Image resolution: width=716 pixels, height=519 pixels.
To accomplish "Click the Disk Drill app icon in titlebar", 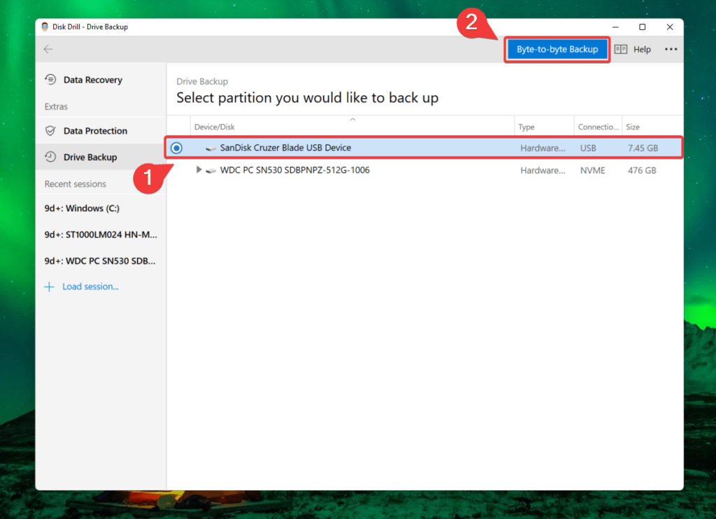I will tap(44, 27).
